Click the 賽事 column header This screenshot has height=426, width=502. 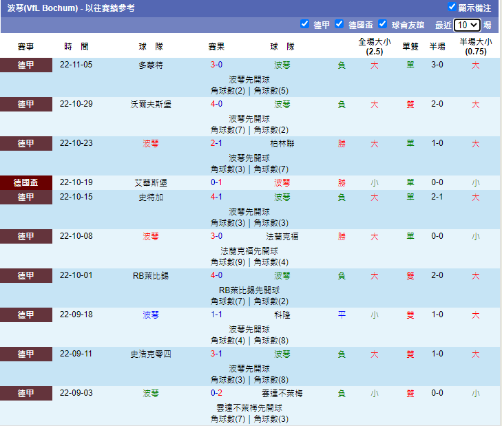[x=26, y=47]
